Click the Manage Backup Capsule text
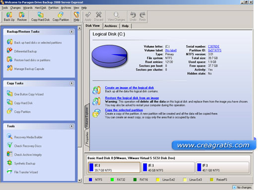The height and width of the screenshot is (190, 263). [x=29, y=69]
